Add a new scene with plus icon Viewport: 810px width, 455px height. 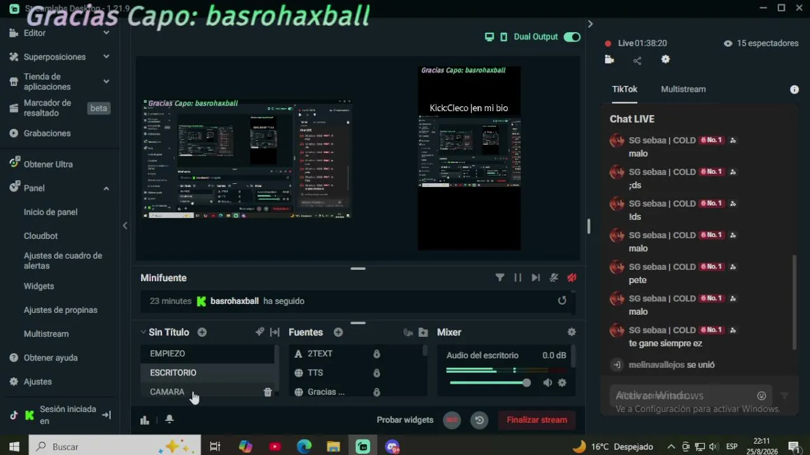click(202, 332)
